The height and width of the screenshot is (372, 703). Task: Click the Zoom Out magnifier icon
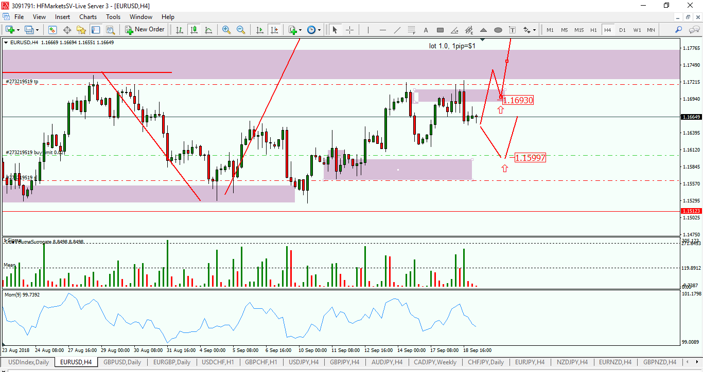point(241,30)
